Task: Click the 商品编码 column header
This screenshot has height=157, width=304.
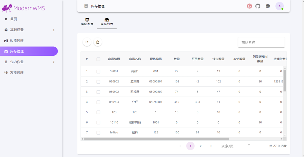Action: coord(114,59)
